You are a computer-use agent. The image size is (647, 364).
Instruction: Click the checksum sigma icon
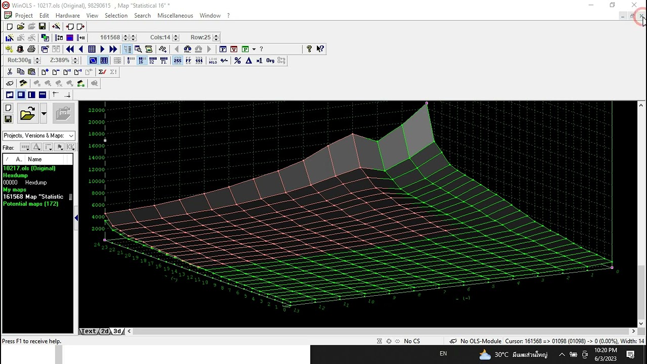103,72
